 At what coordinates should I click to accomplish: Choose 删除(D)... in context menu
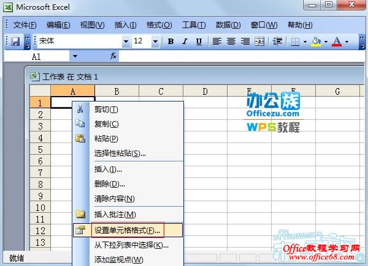[x=128, y=184]
